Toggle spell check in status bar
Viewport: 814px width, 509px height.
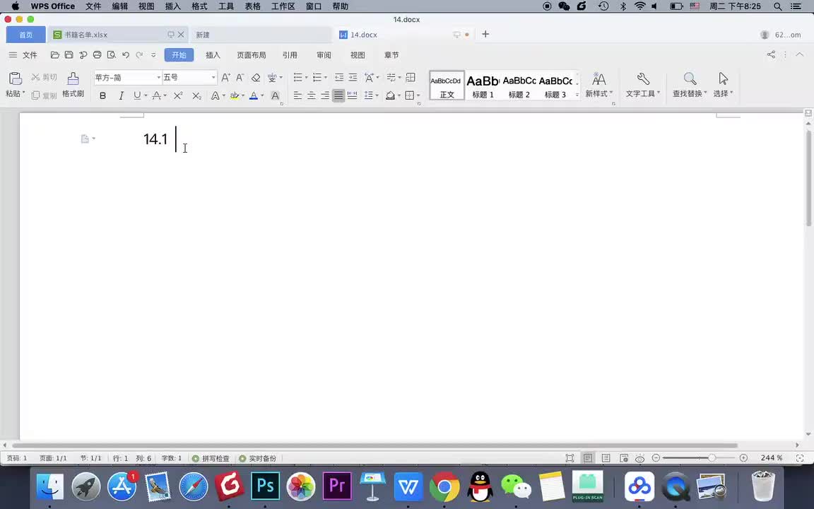[211, 458]
